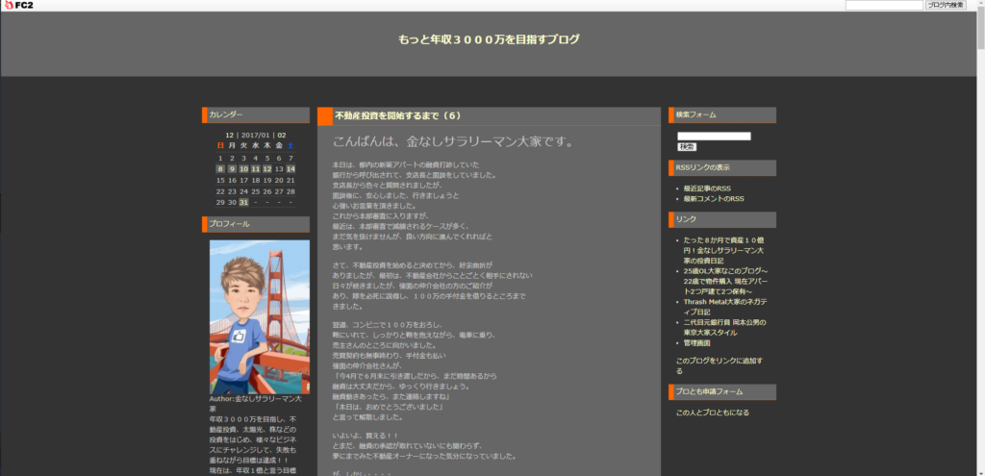
Task: Click Sunday header 日 in calendar
Action: 220,146
